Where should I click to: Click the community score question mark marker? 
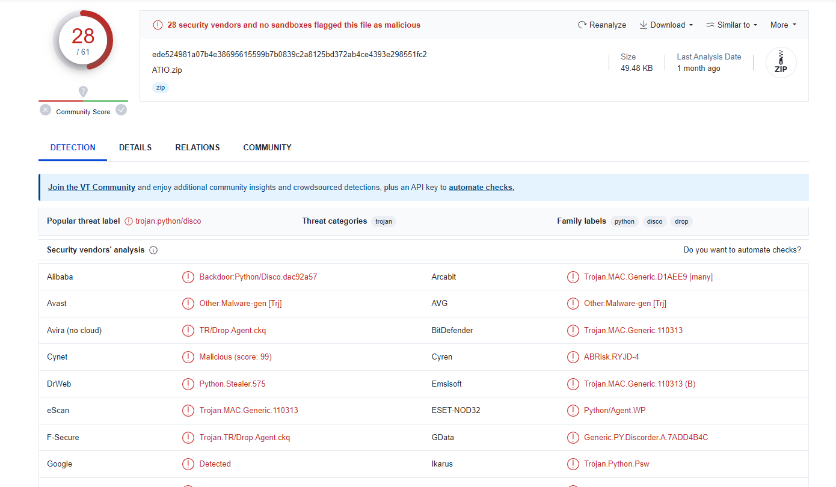click(83, 91)
